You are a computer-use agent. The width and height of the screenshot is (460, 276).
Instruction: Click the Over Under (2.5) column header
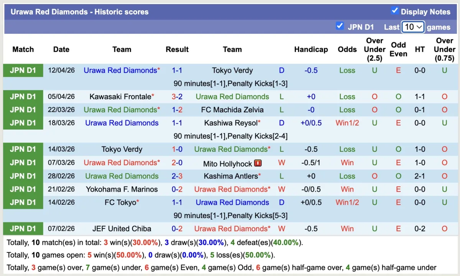coord(375,49)
